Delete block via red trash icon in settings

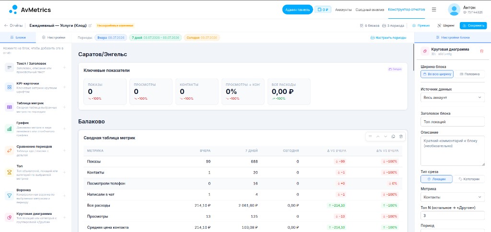(481, 51)
